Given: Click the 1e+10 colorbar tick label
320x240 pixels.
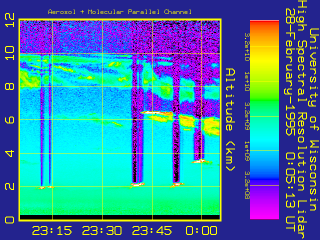Looking at the screenshot, I should 246,81.
